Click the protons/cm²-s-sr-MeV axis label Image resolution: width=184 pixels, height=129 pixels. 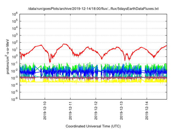[x=7, y=56]
